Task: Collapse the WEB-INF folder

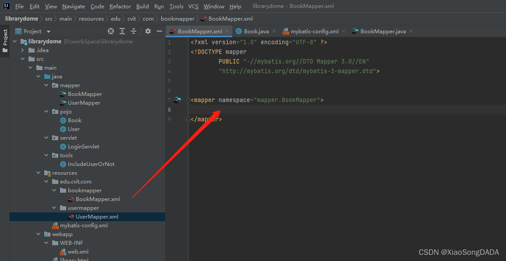Action: pos(46,243)
